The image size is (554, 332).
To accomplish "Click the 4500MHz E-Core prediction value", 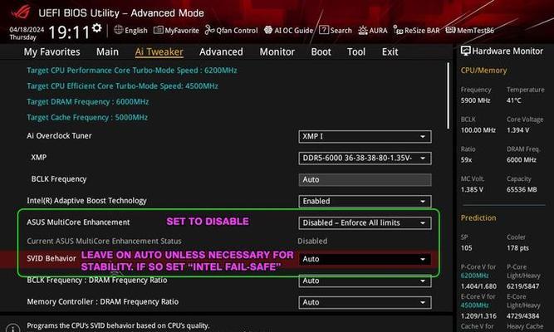I will click(x=474, y=305).
